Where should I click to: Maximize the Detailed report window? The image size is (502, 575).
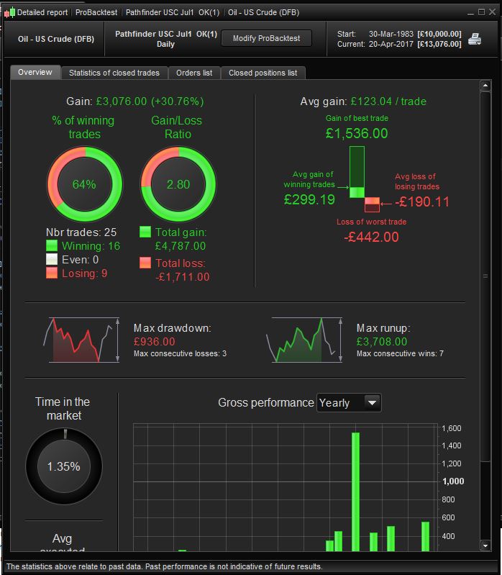point(481,12)
